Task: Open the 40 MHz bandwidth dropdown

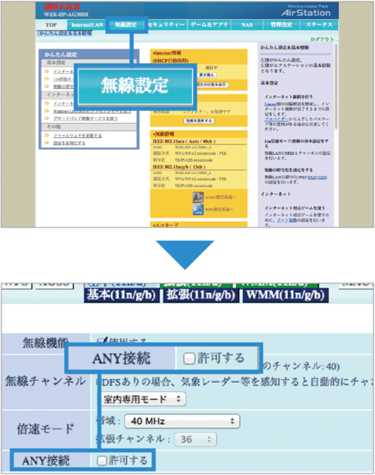Action: 182,421
